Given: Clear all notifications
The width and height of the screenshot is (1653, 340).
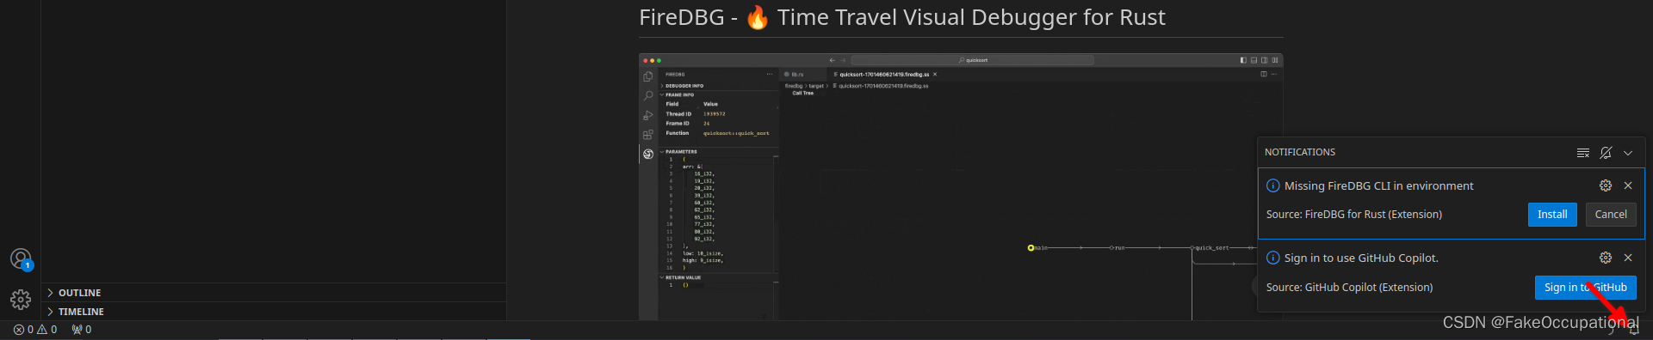Looking at the screenshot, I should coord(1582,153).
